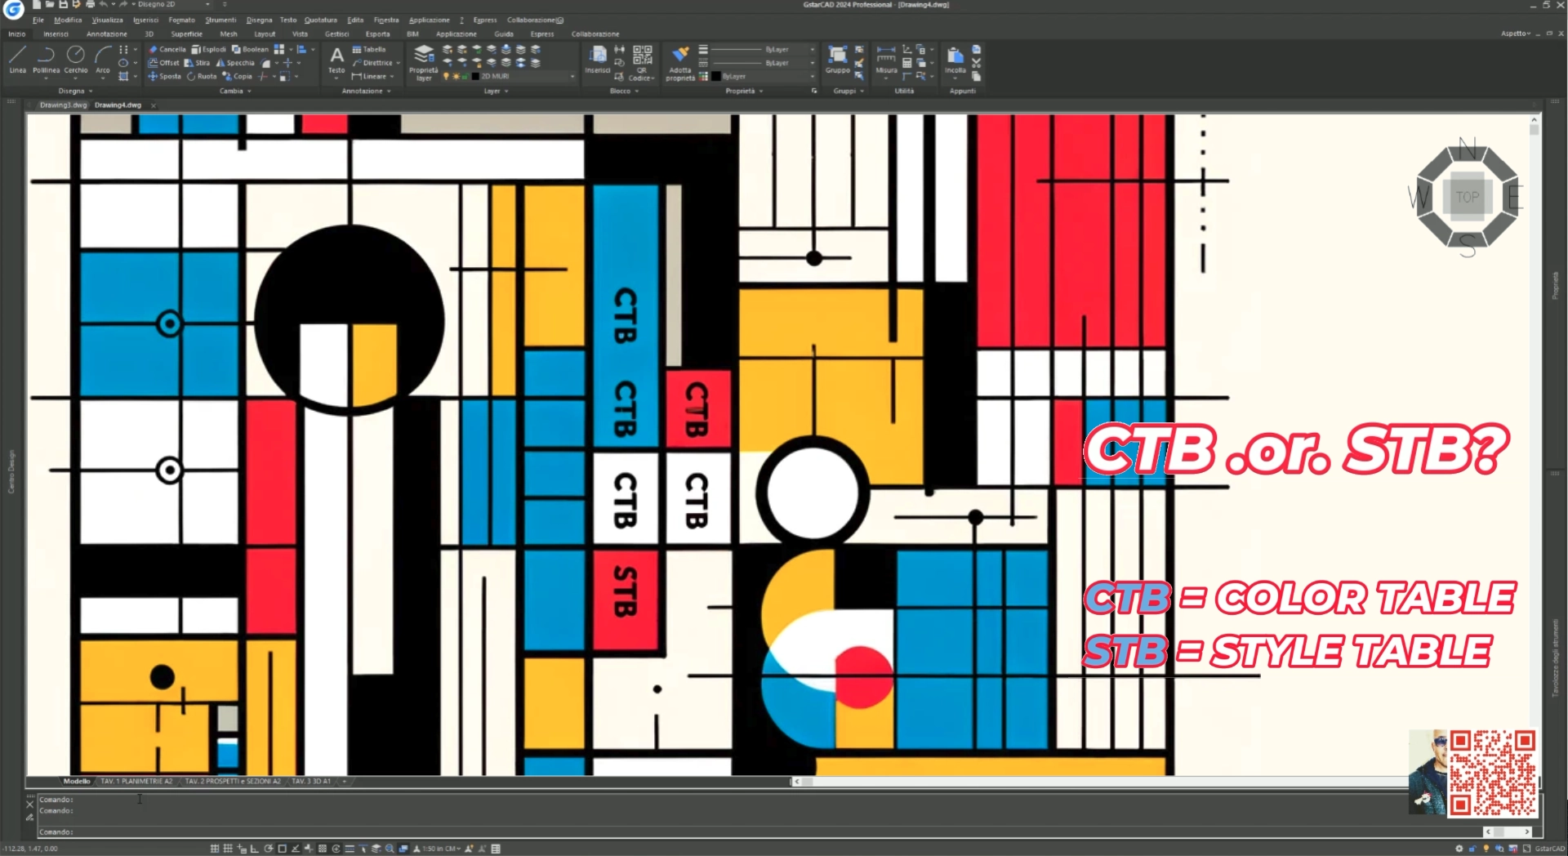Toggle object snap in status bar

click(x=282, y=849)
